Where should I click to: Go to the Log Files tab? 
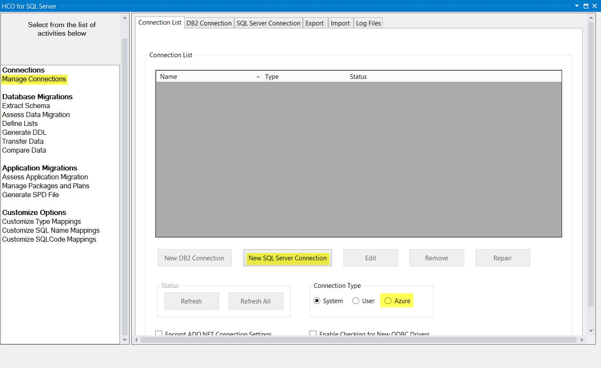pyautogui.click(x=368, y=23)
